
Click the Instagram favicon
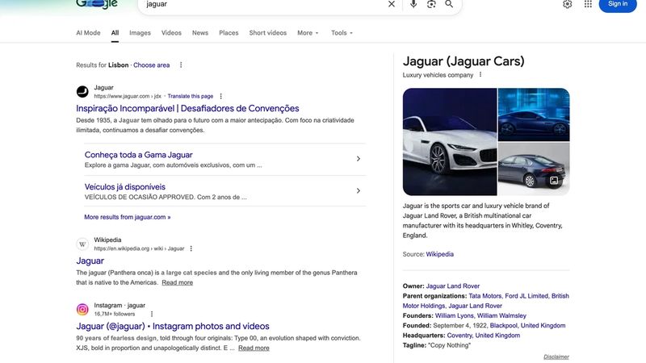(x=82, y=309)
